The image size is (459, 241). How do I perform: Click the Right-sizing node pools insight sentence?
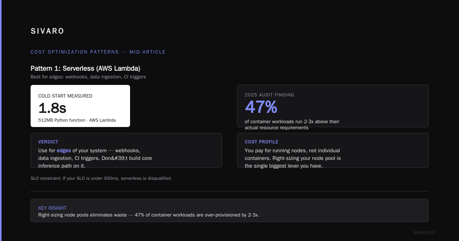click(x=149, y=215)
